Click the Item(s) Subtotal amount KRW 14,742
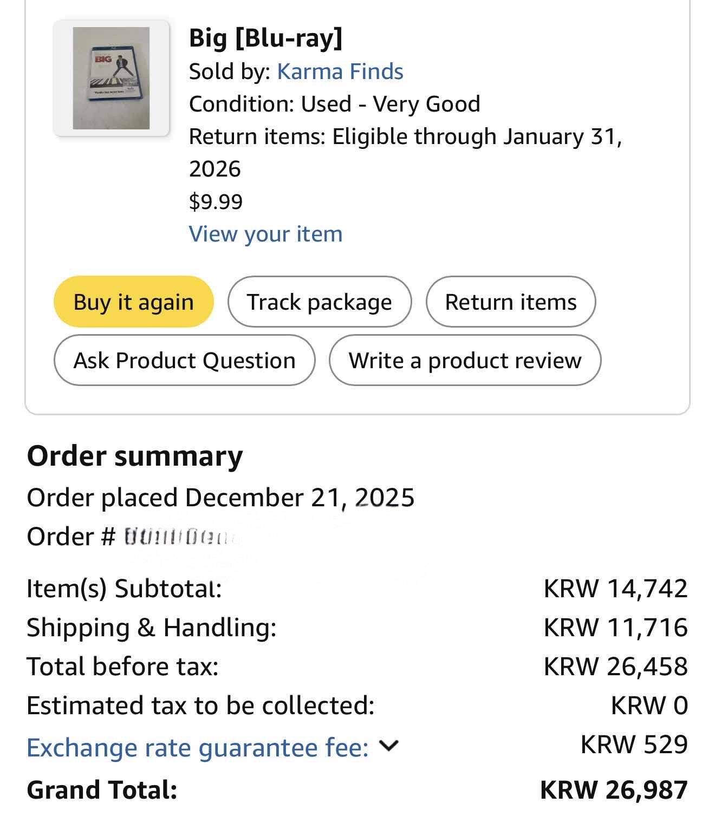Image resolution: width=715 pixels, height=829 pixels. click(615, 588)
